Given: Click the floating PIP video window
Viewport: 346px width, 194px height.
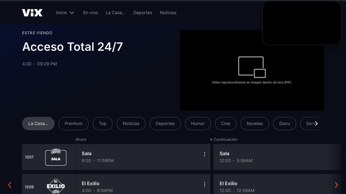Looking at the screenshot, I should tap(302, 23).
